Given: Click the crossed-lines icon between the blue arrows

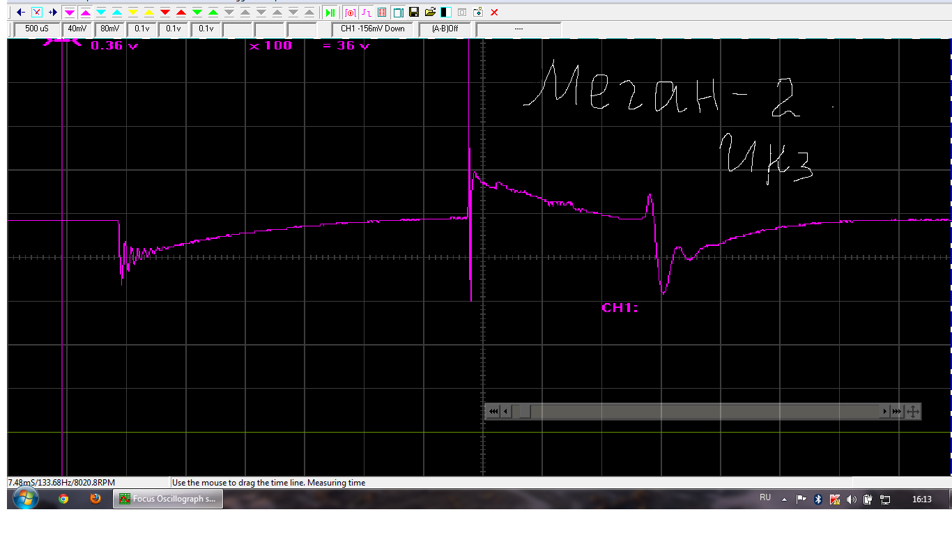Looking at the screenshot, I should 37,13.
